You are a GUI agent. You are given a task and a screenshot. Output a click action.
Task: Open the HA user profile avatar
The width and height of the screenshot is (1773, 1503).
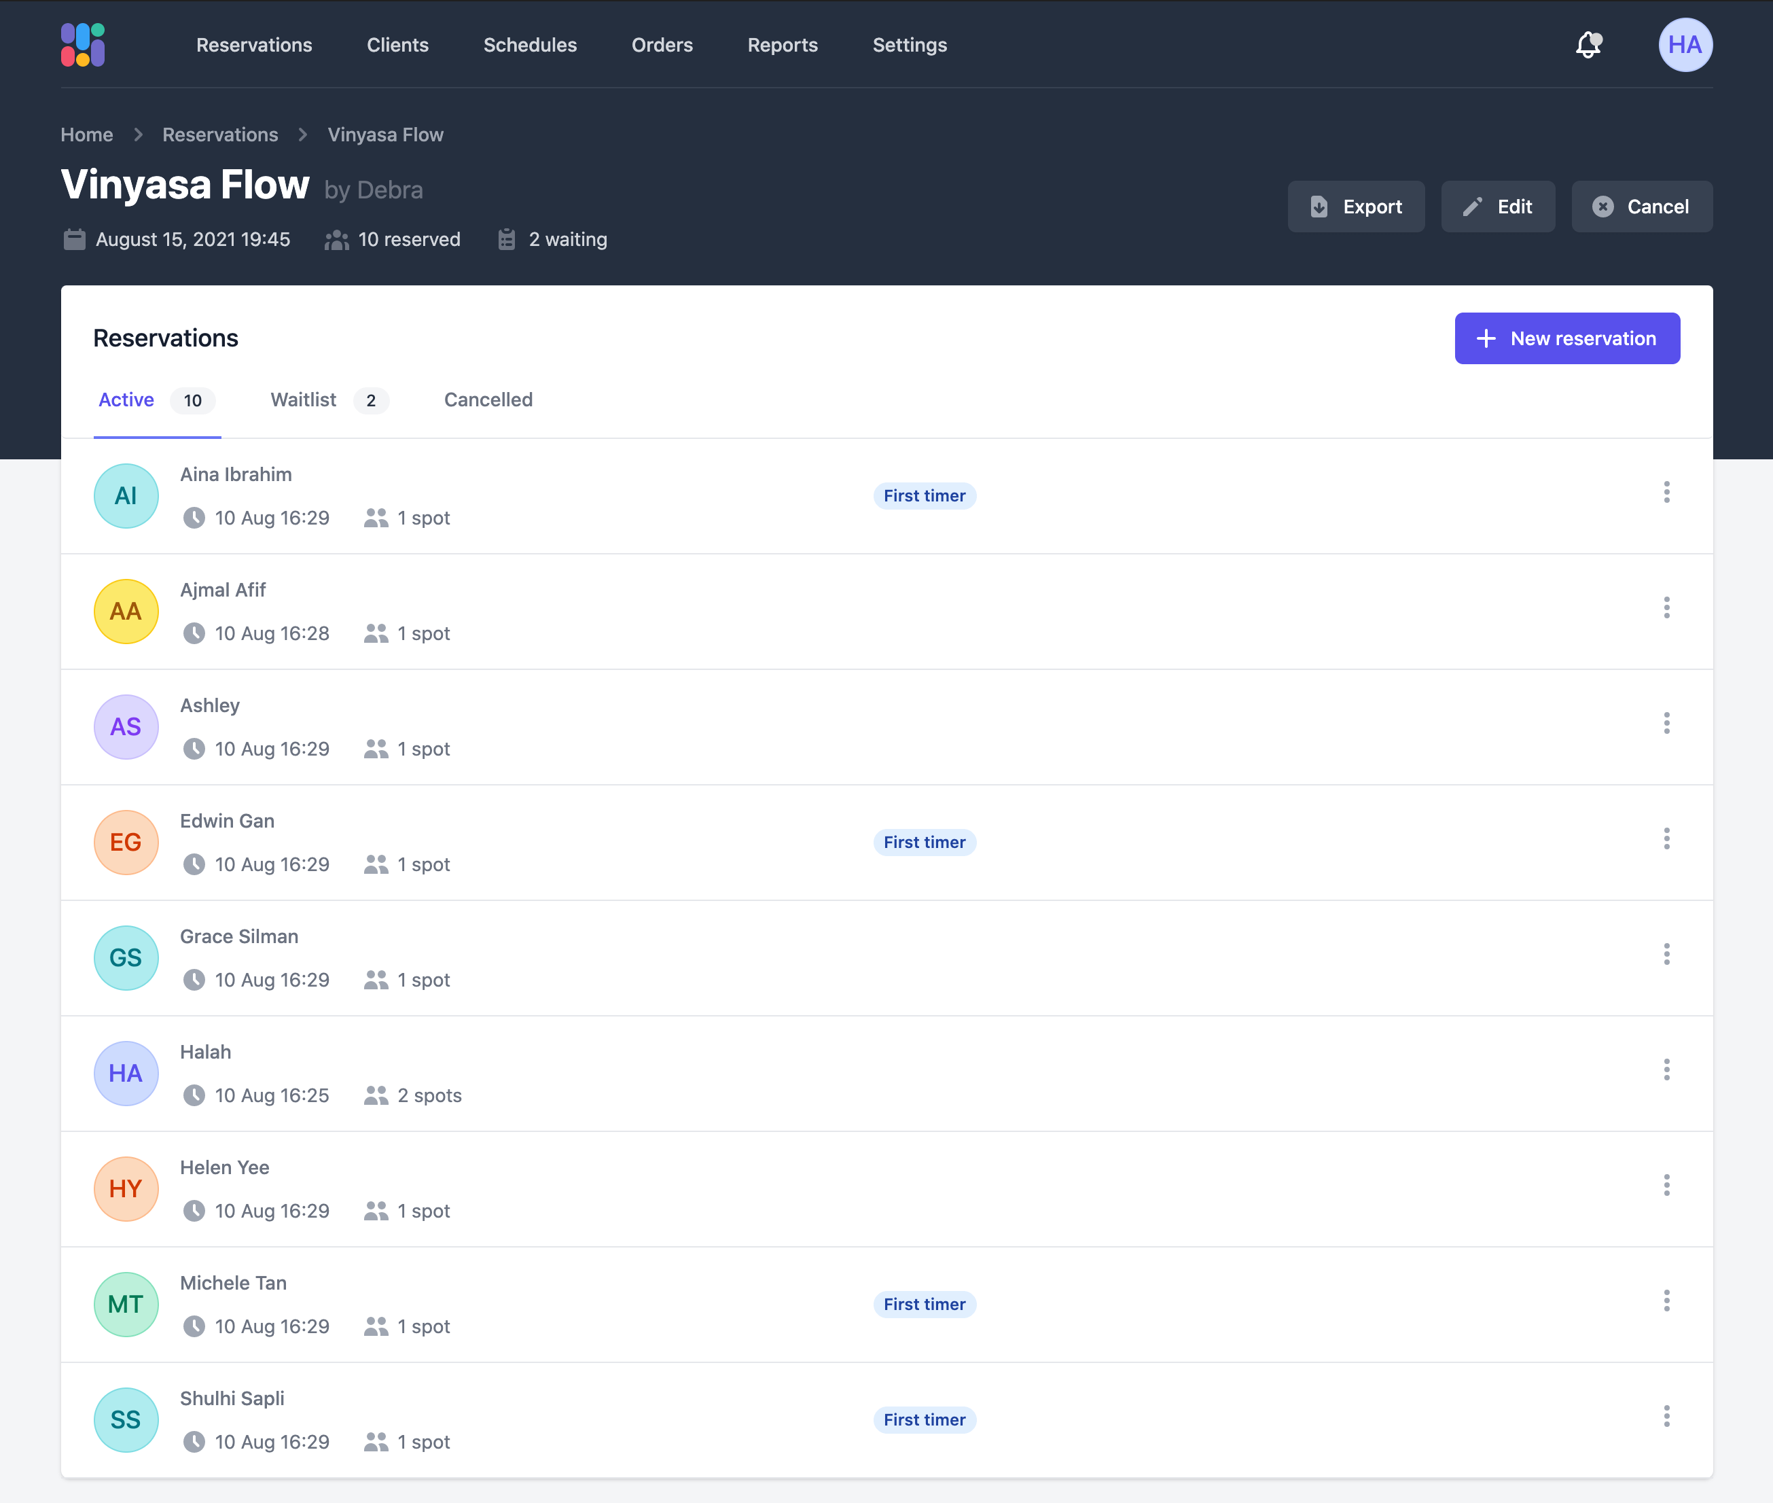(1685, 45)
